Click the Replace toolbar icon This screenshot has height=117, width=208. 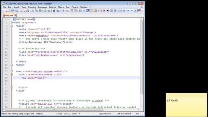pyautogui.click(x=58, y=11)
